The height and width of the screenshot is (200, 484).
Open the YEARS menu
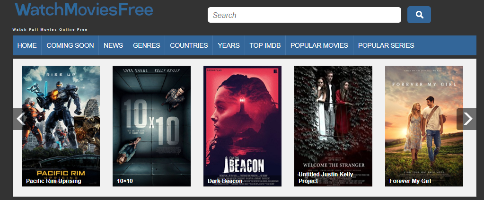[229, 45]
